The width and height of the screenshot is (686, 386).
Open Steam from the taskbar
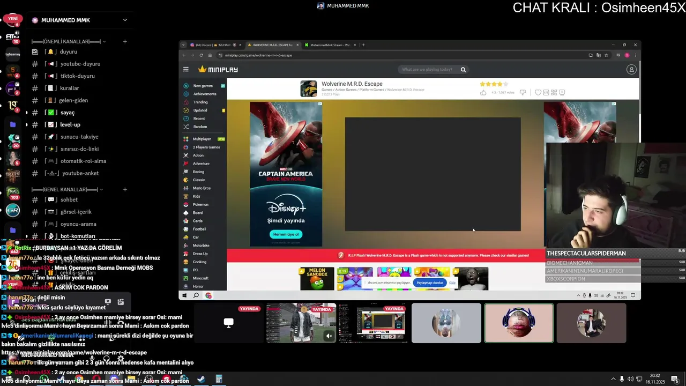coord(201,379)
